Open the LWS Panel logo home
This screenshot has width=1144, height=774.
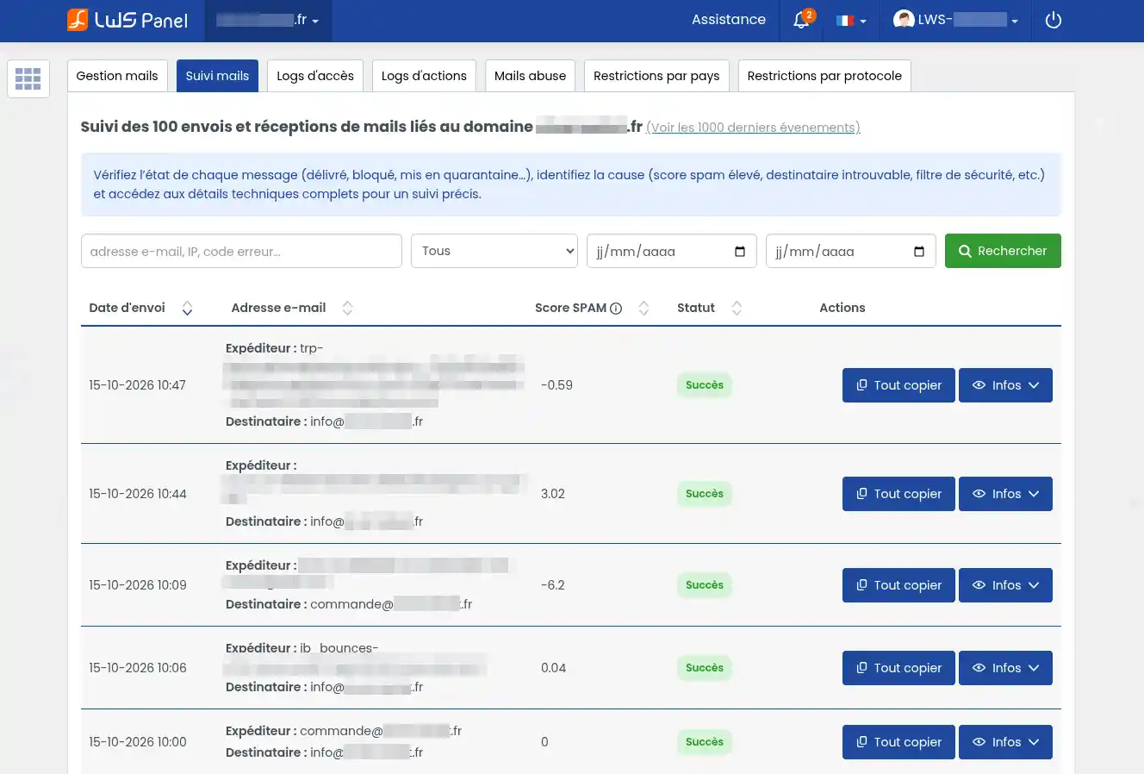pyautogui.click(x=127, y=20)
